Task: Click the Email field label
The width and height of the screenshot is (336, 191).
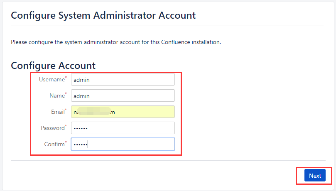Action: (58, 112)
